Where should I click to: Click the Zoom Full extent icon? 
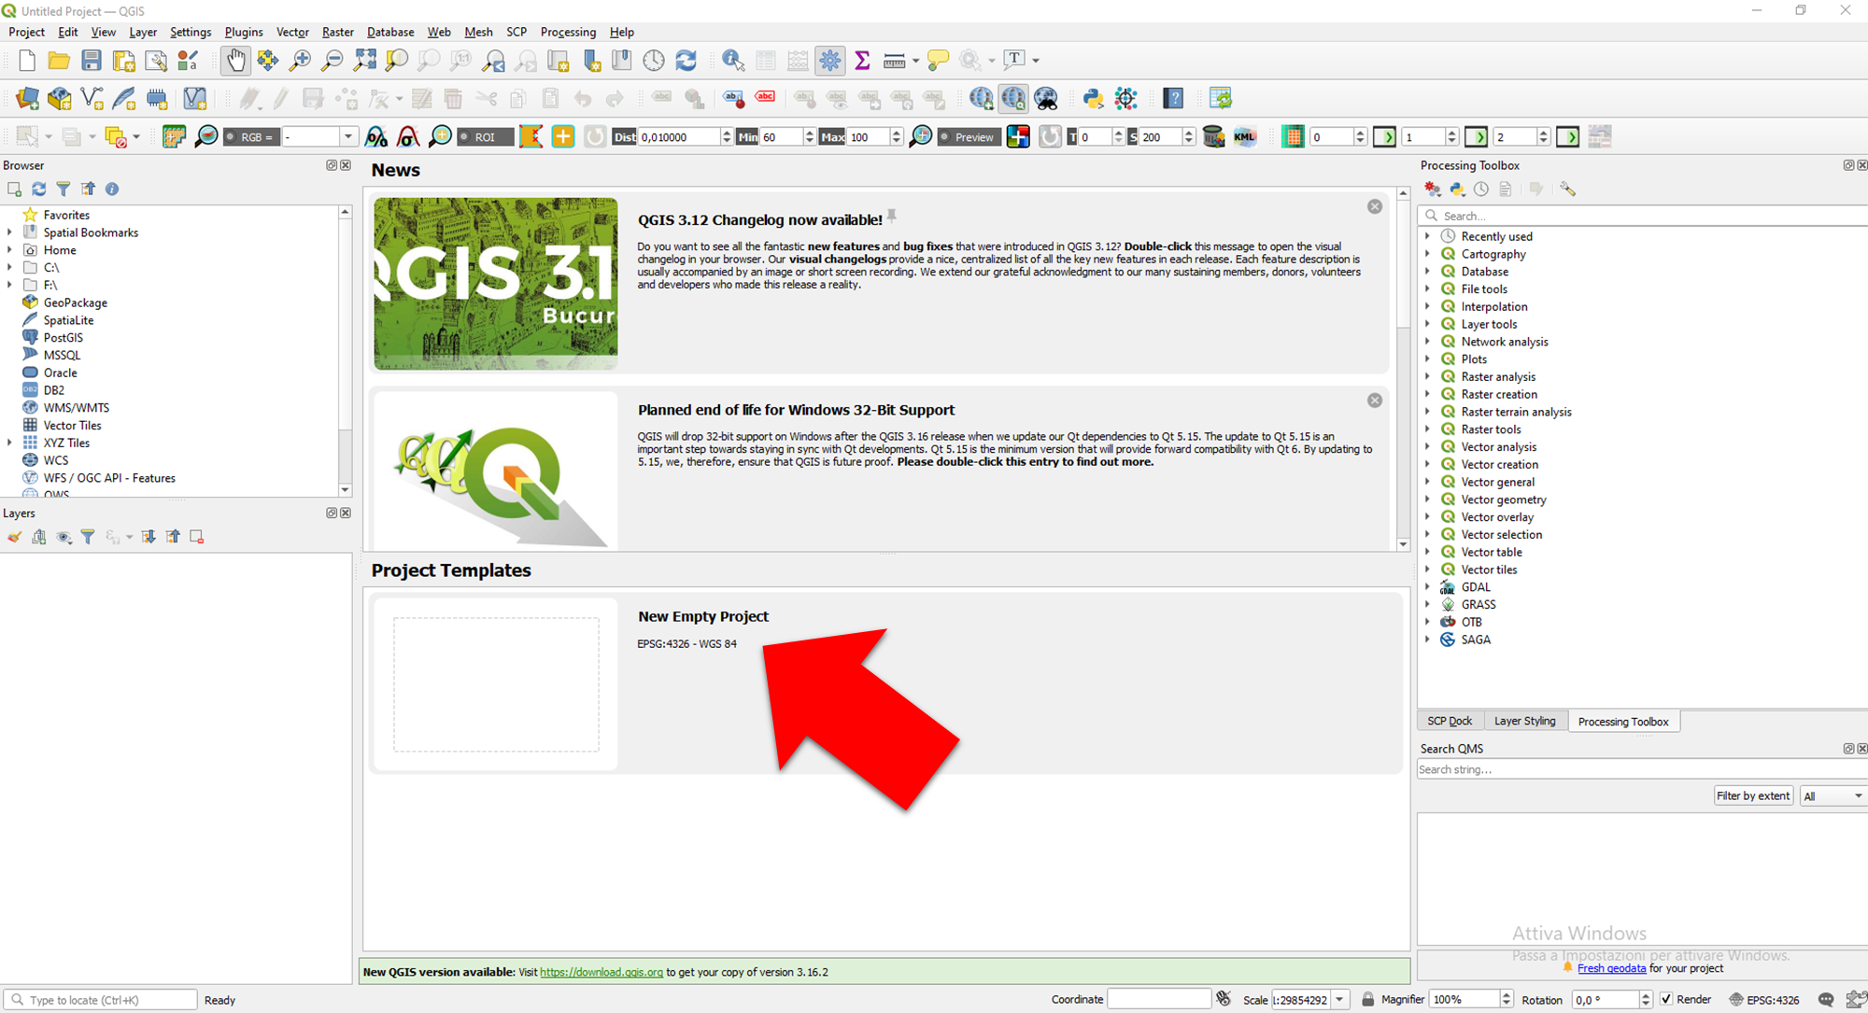pos(364,61)
